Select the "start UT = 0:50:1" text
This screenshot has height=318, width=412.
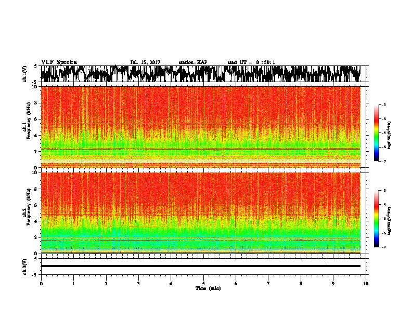[251, 62]
